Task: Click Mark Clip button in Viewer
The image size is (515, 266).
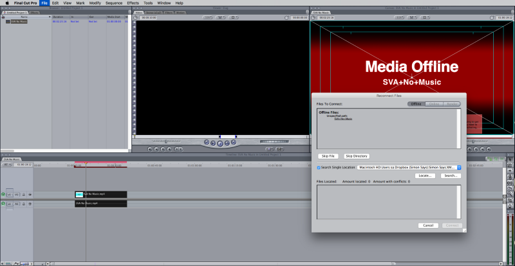Action: click(x=156, y=149)
